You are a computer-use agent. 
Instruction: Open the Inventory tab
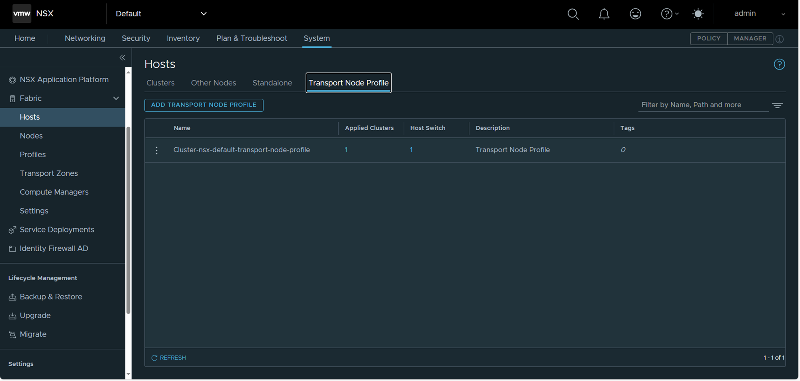(183, 38)
